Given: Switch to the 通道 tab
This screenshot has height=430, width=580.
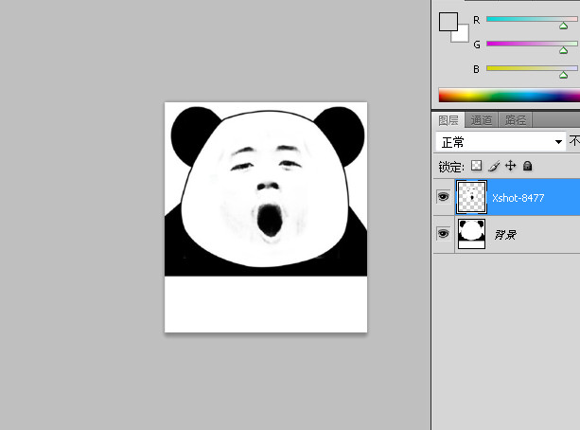Looking at the screenshot, I should [482, 120].
